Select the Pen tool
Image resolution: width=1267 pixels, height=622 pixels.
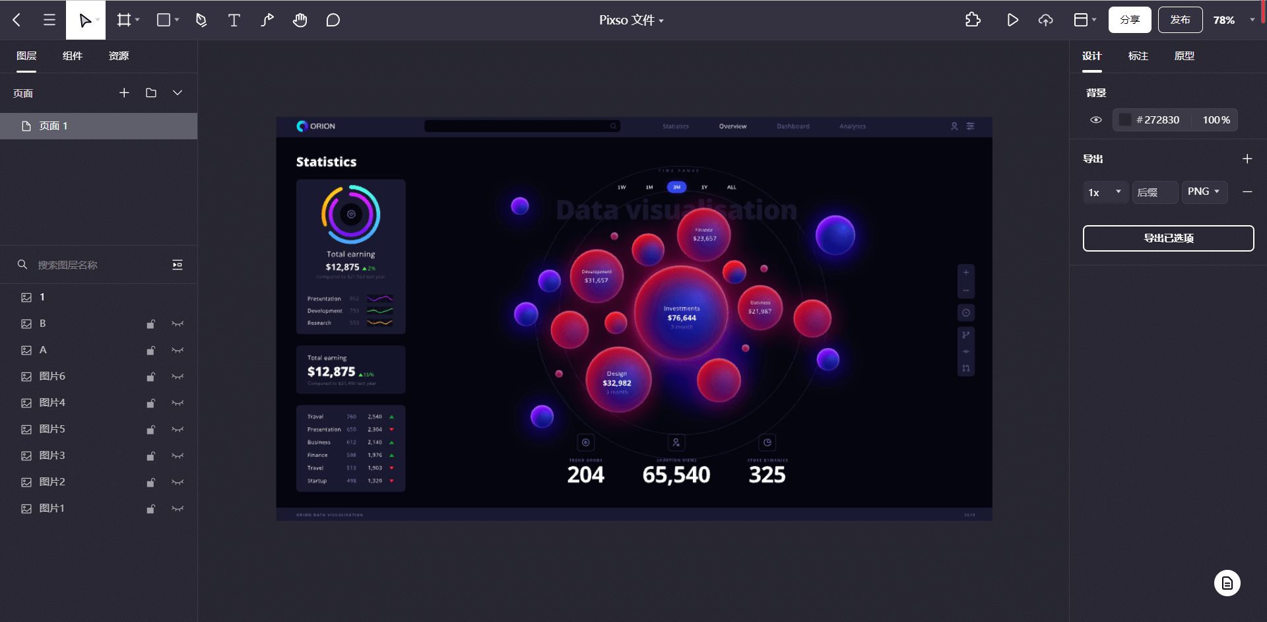click(201, 20)
